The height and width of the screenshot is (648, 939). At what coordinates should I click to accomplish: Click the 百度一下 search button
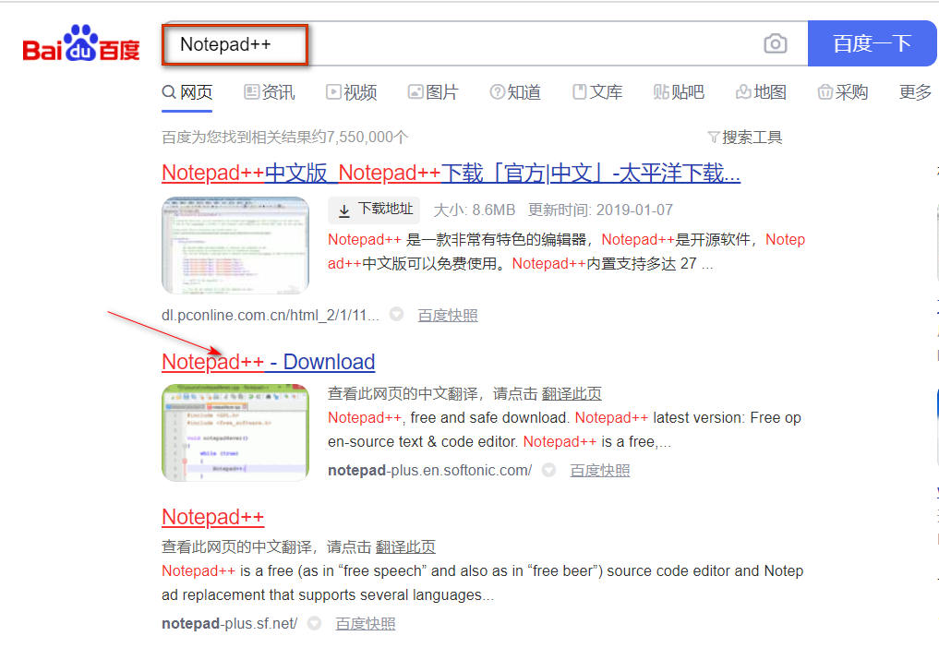pyautogui.click(x=872, y=43)
